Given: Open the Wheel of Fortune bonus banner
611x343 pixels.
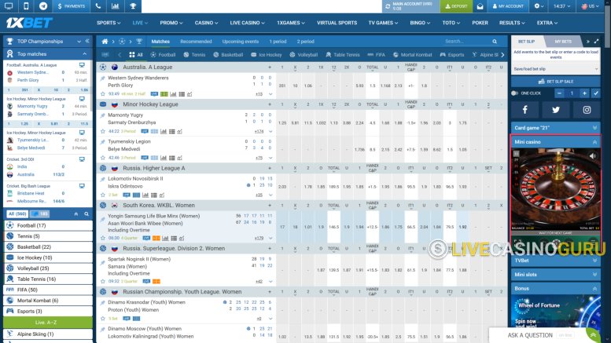Looking at the screenshot, I should pyautogui.click(x=556, y=312).
